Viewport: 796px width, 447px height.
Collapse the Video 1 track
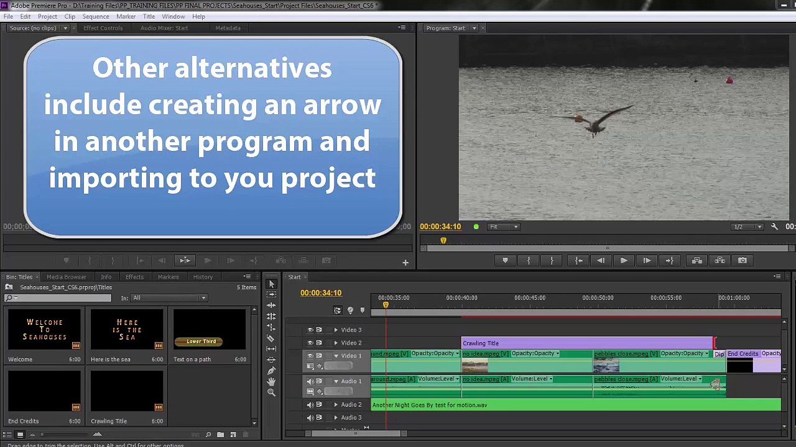pos(336,356)
